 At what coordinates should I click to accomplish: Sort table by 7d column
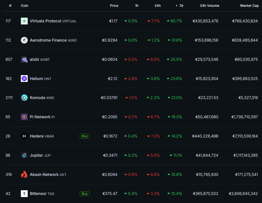tap(181, 6)
